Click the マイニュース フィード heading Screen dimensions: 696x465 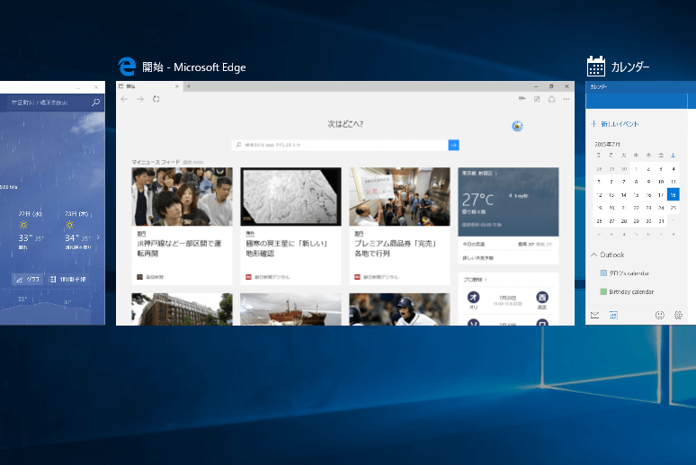pyautogui.click(x=156, y=162)
